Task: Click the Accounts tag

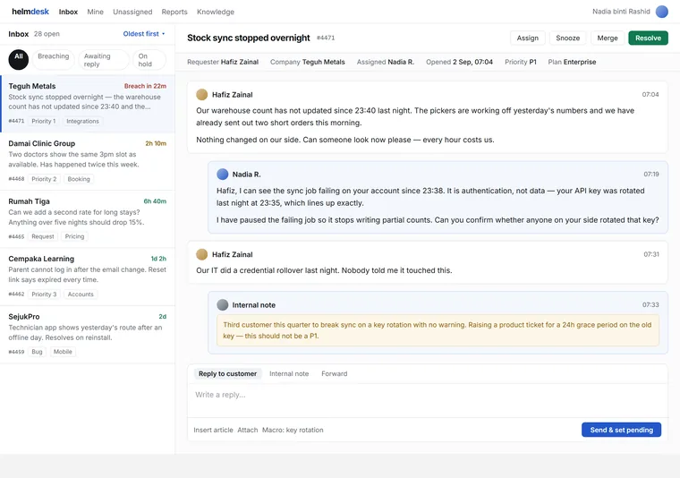Action: (x=81, y=294)
